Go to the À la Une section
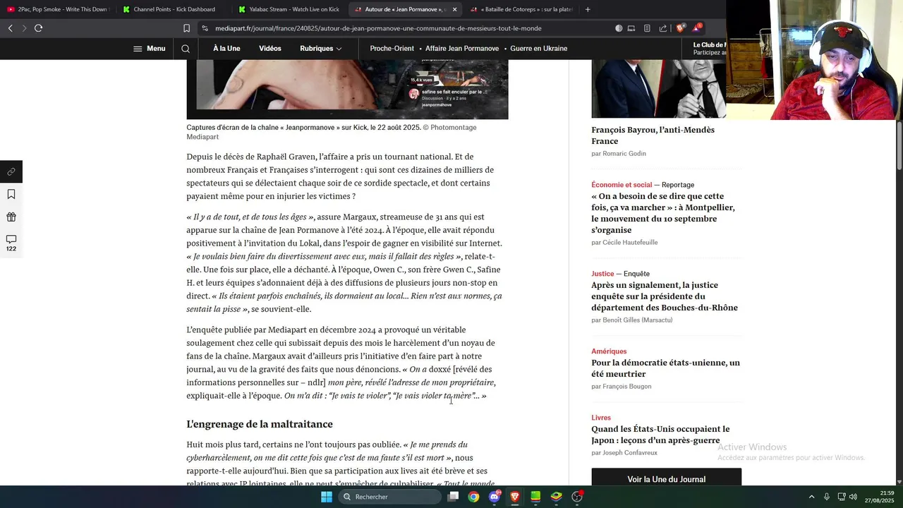The width and height of the screenshot is (903, 508). (x=226, y=49)
